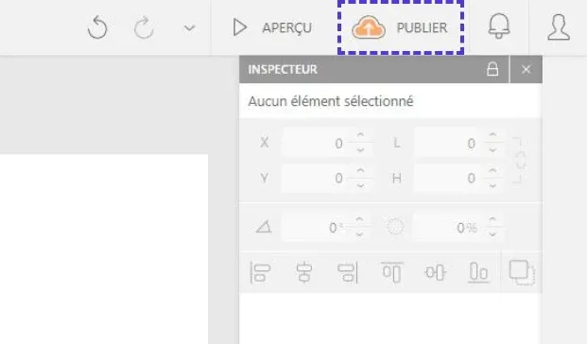Click the align top icon

[392, 272]
